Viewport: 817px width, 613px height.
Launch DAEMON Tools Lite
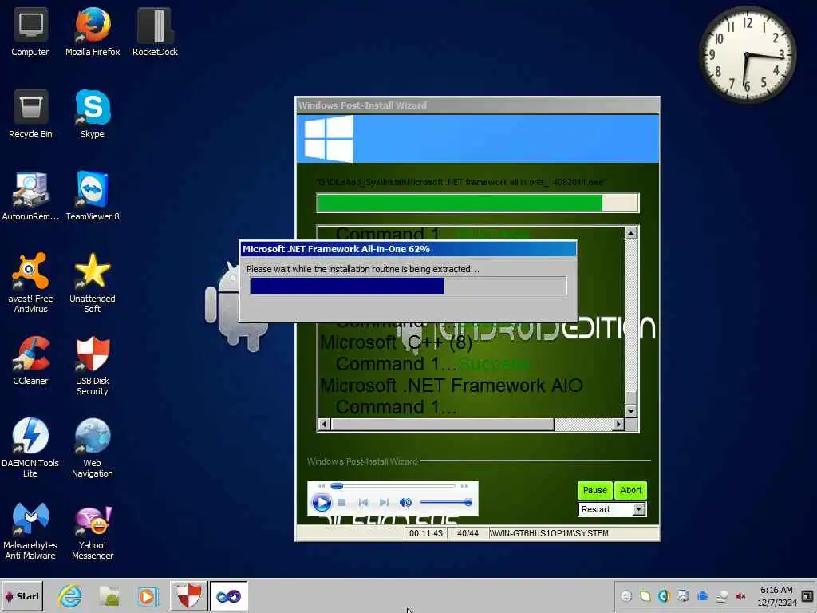click(x=30, y=447)
